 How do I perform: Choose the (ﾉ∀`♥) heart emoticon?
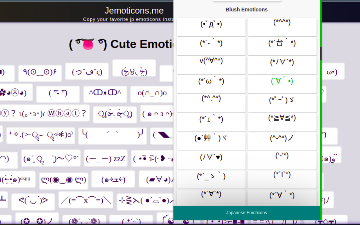(211, 160)
